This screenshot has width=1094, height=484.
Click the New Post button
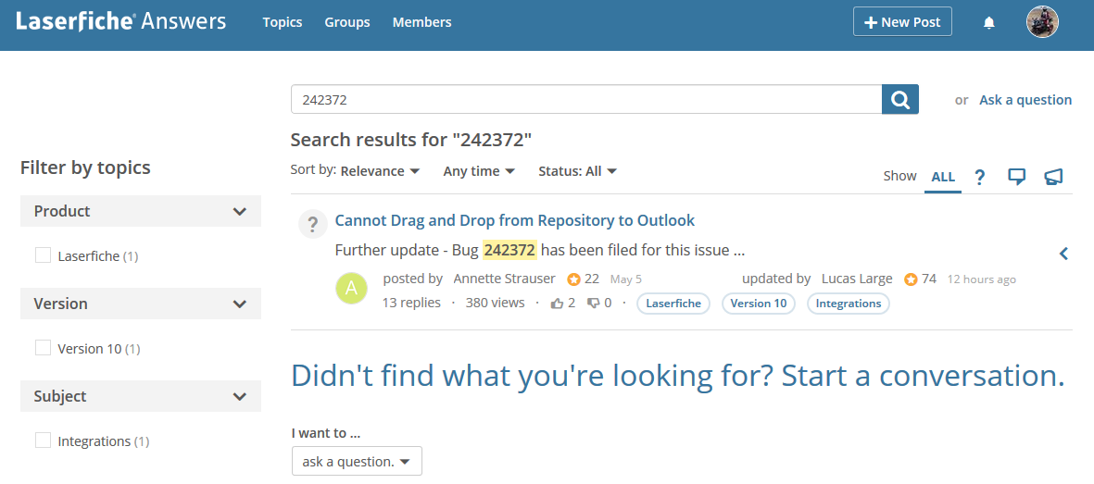903,21
